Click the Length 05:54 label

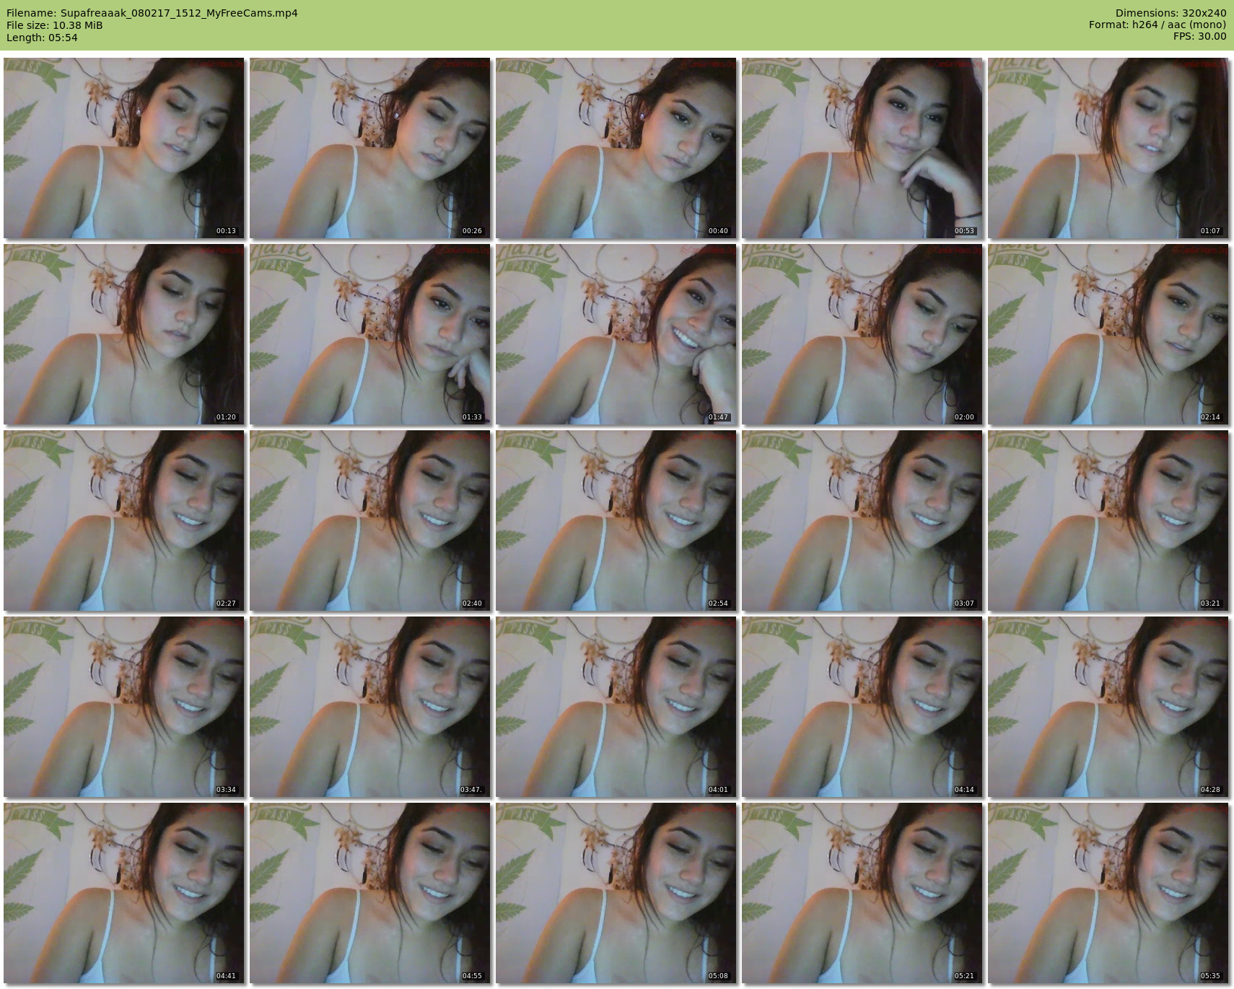[42, 38]
